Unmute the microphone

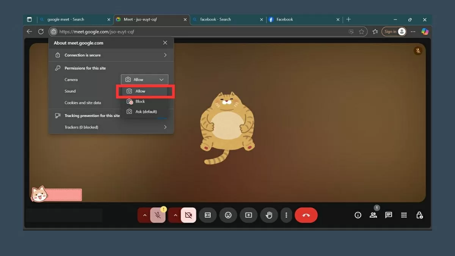pos(157,215)
